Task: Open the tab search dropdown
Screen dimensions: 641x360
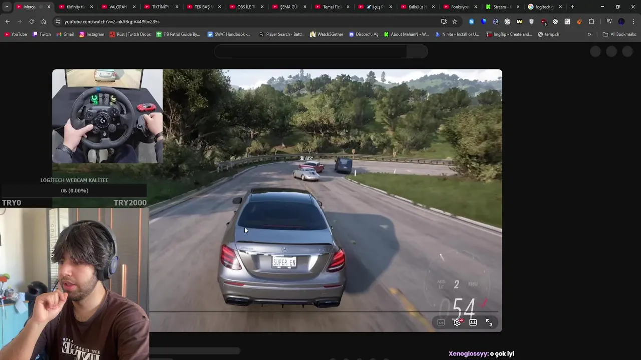Action: coord(6,7)
